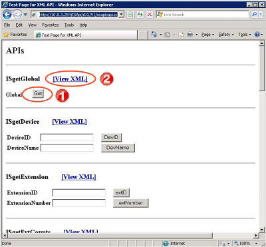Click the Internet zone globe icon
Image resolution: width=266 pixels, height=247 pixels.
pos(166,244)
